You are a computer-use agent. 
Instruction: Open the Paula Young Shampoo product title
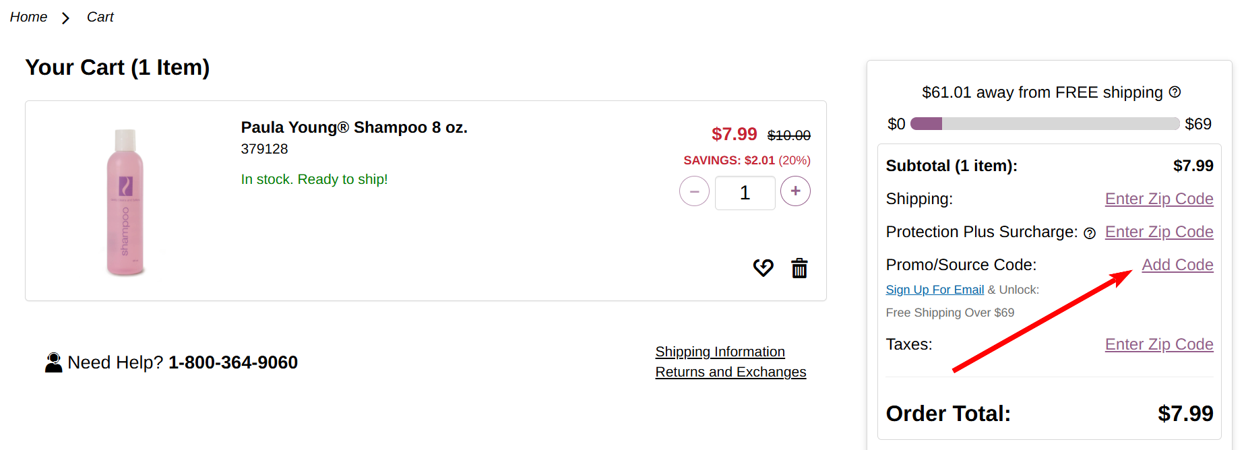(x=354, y=127)
